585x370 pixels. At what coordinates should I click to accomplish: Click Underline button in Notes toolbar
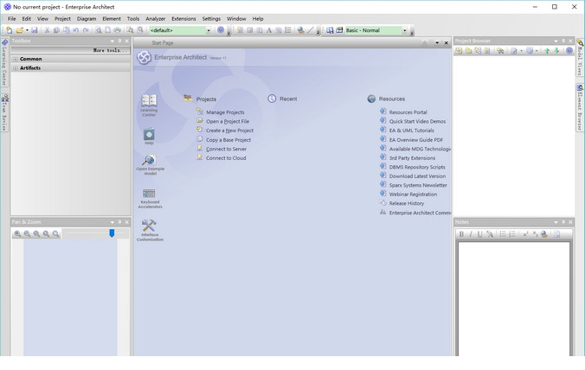[479, 234]
